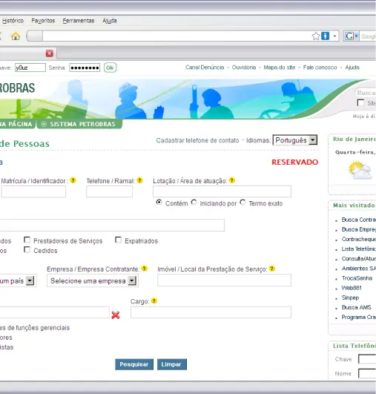The image size is (376, 394).
Task: Open help icon next to Matrícula / Identificador
Action: (73, 180)
